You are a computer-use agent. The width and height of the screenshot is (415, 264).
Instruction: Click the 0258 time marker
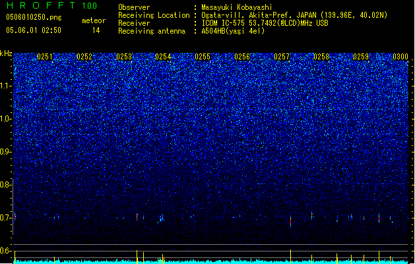coord(321,57)
